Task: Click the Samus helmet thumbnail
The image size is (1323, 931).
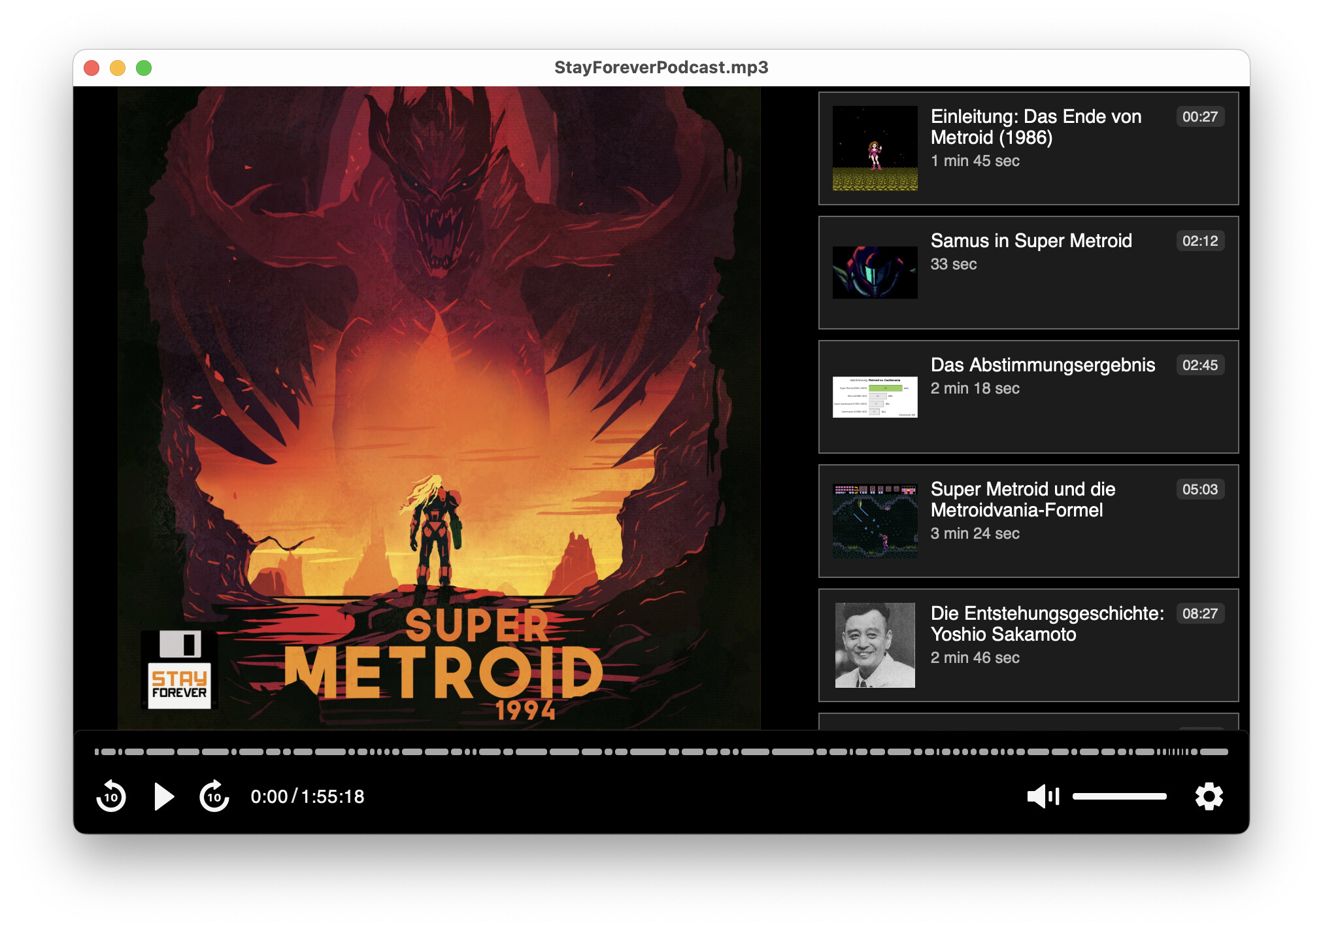Action: pos(875,273)
